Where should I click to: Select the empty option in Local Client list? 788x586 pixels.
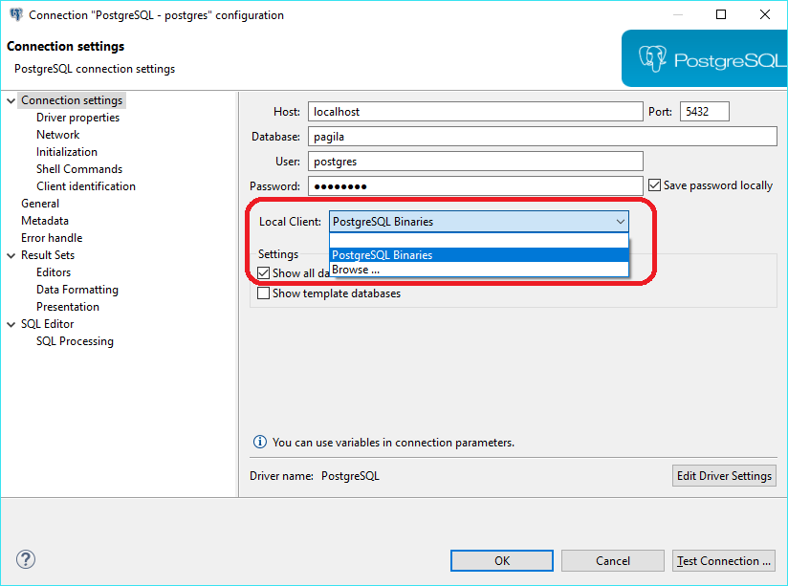(x=479, y=241)
